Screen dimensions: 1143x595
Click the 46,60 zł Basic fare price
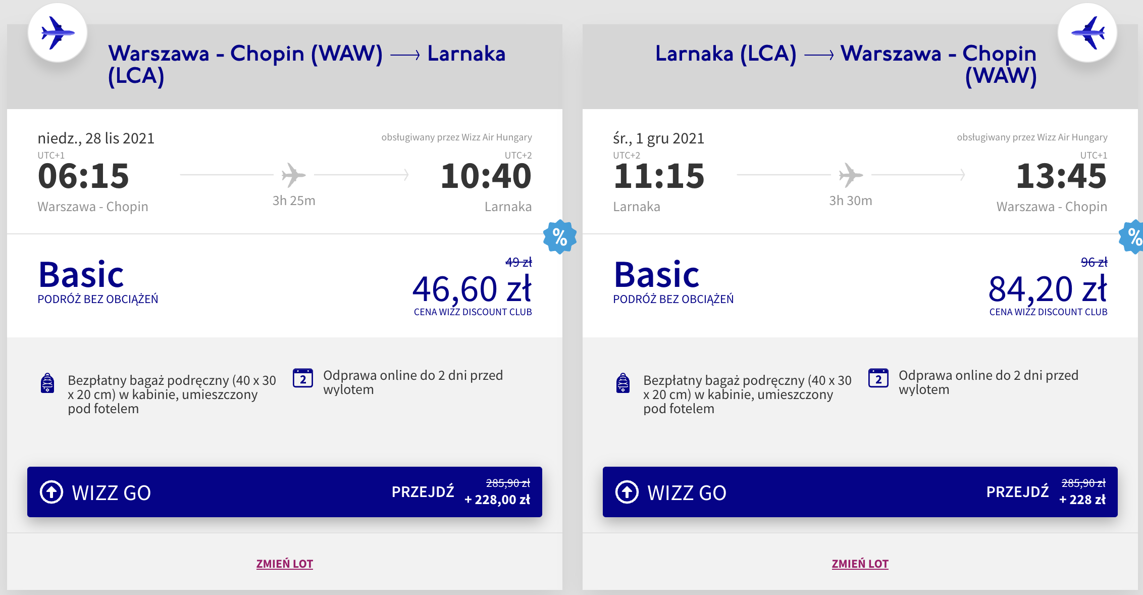[472, 289]
